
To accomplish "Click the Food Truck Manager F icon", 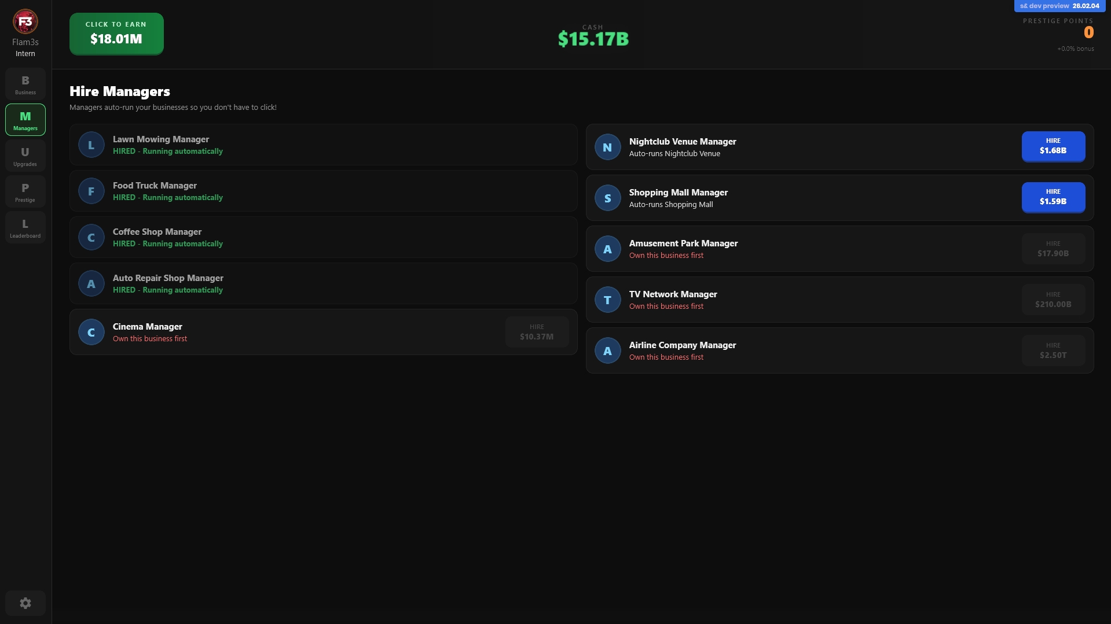I will (91, 191).
